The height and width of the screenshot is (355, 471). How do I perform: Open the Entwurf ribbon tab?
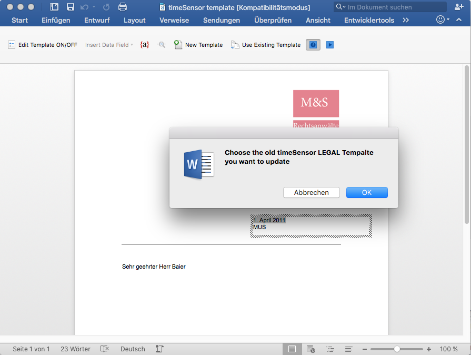point(97,20)
